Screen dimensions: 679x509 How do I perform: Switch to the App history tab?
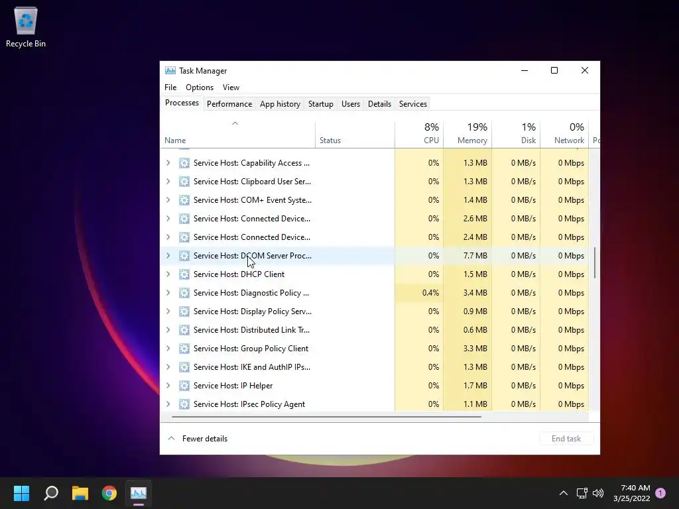(280, 104)
